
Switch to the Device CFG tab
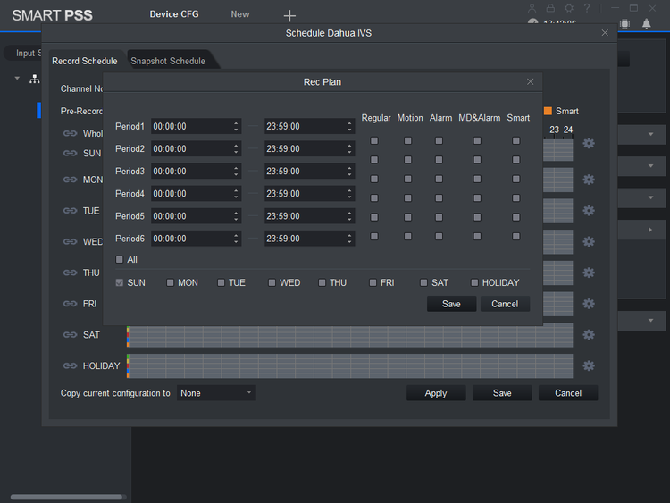click(174, 14)
